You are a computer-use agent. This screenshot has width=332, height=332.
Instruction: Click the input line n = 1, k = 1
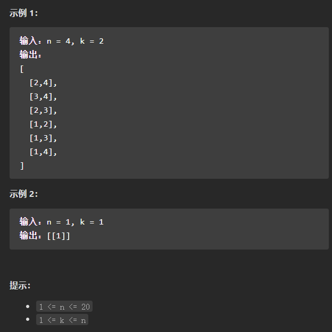[x=61, y=222]
